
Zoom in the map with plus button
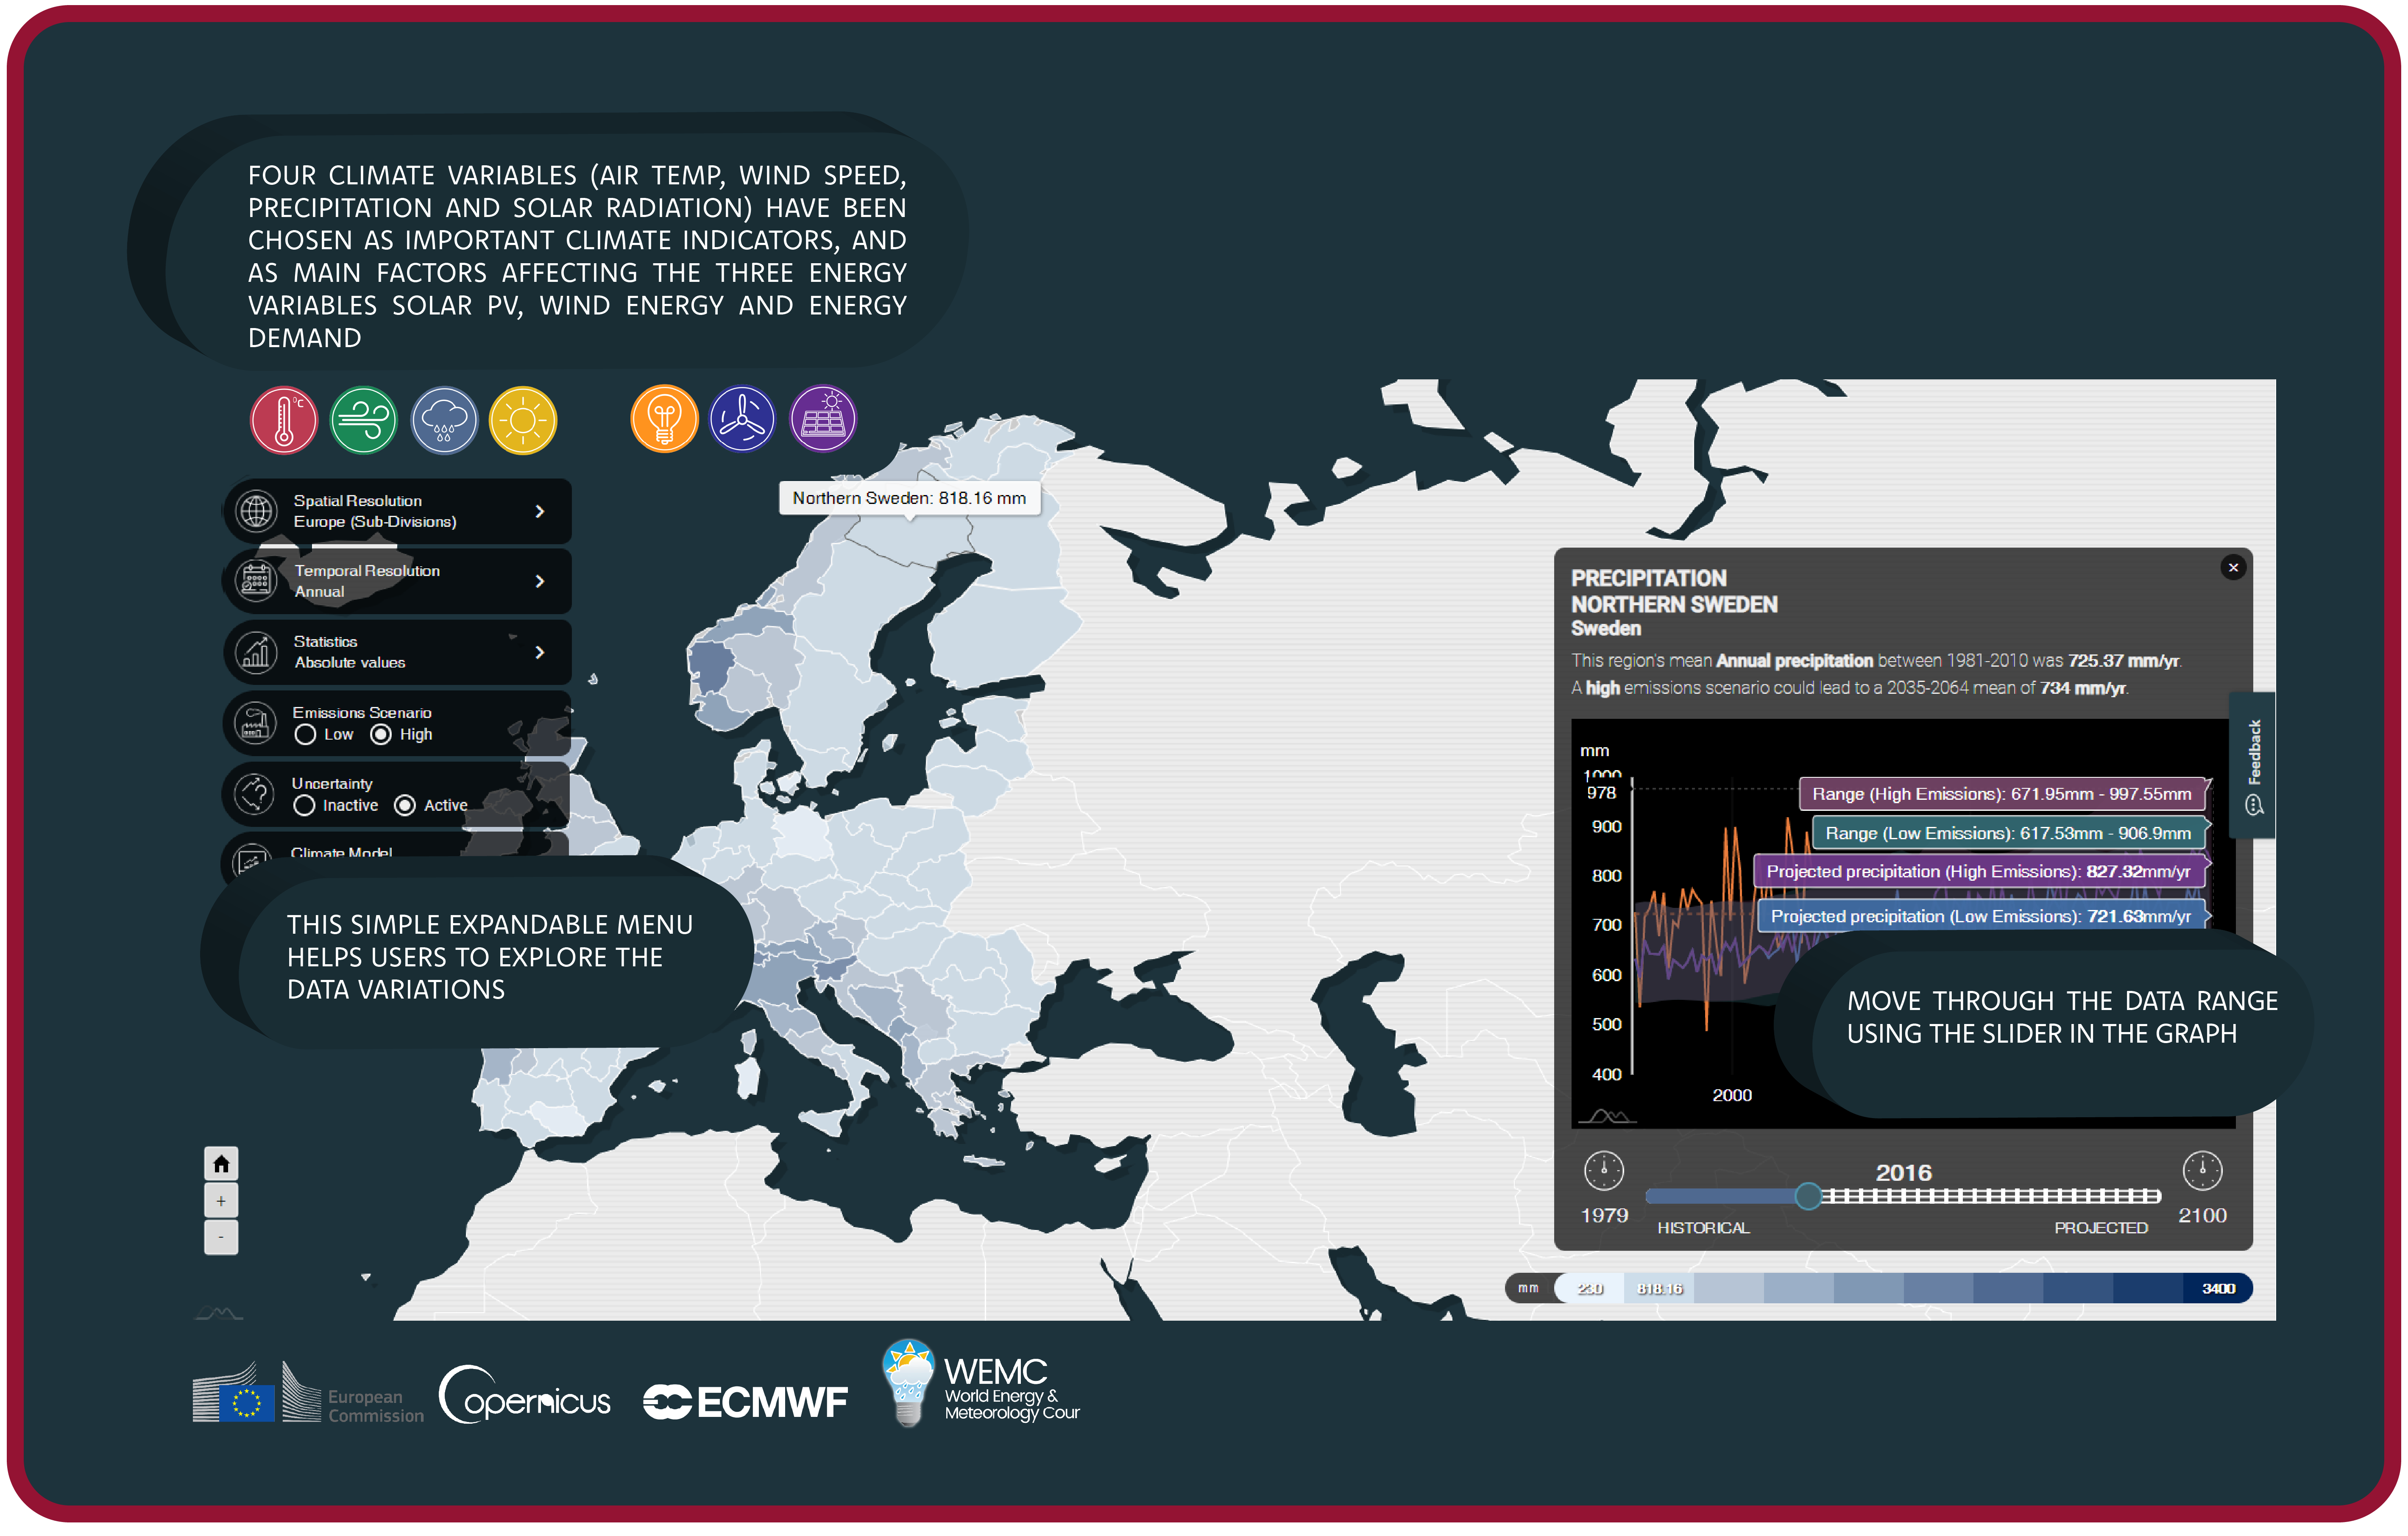pyautogui.click(x=221, y=1201)
